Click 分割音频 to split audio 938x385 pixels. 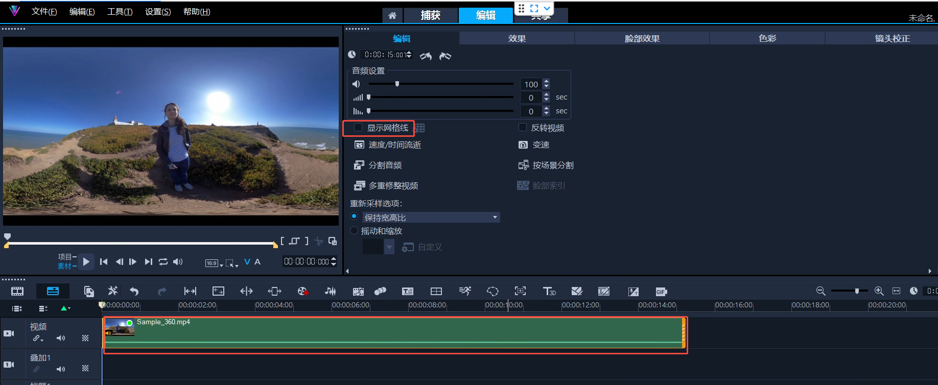coord(378,165)
